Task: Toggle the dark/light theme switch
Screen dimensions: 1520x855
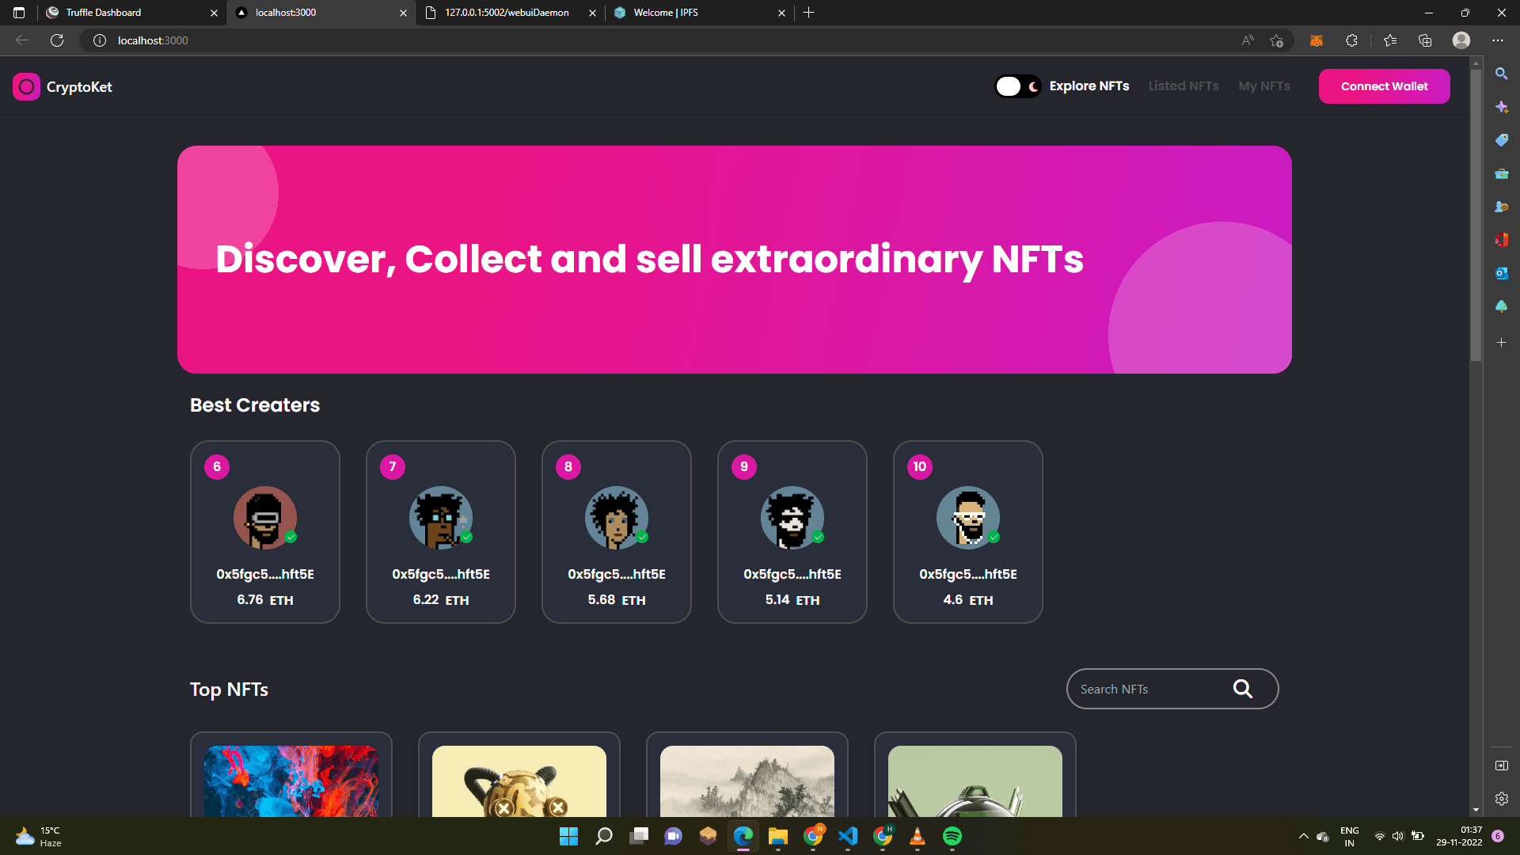Action: tap(1017, 86)
